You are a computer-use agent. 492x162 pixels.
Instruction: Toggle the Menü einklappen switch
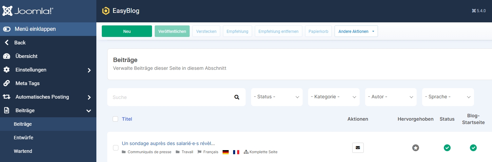7,29
